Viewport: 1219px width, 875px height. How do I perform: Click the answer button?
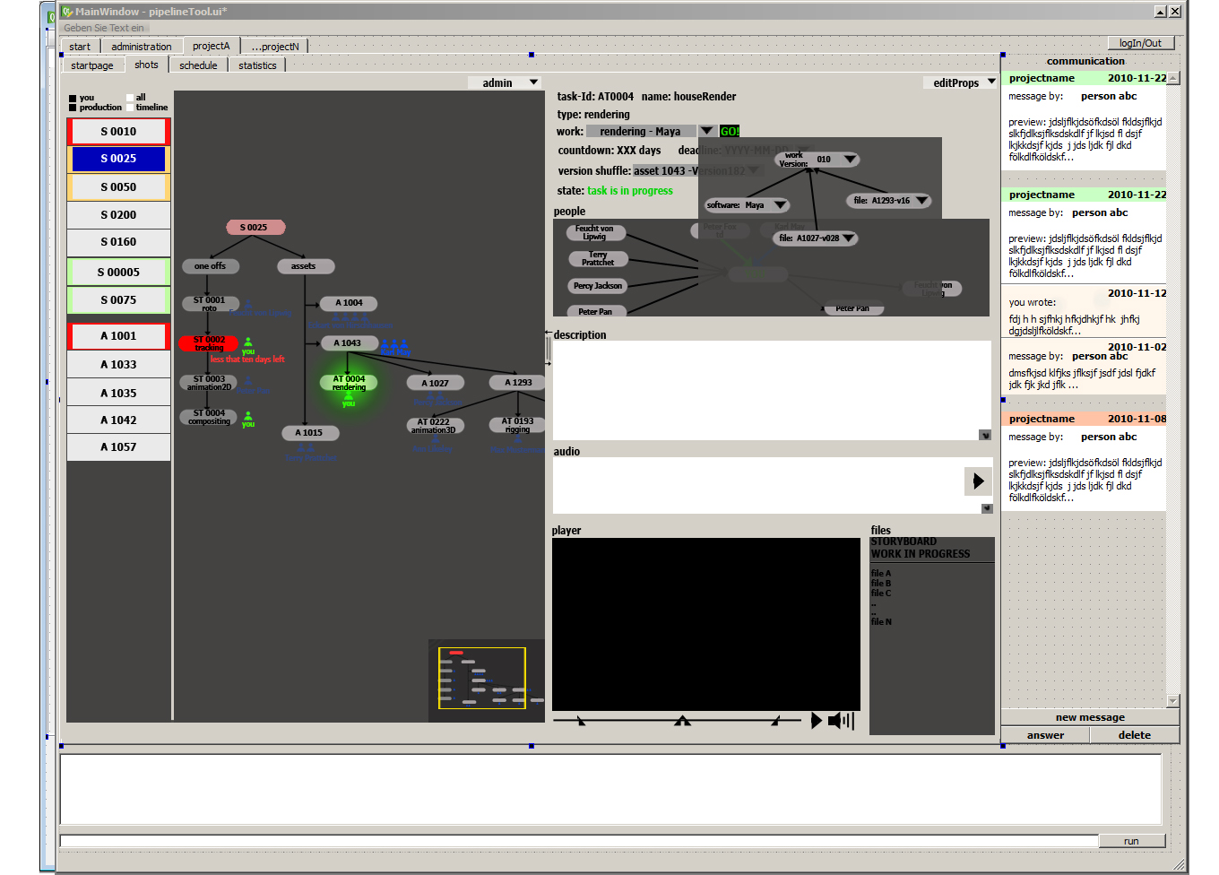click(x=1045, y=735)
